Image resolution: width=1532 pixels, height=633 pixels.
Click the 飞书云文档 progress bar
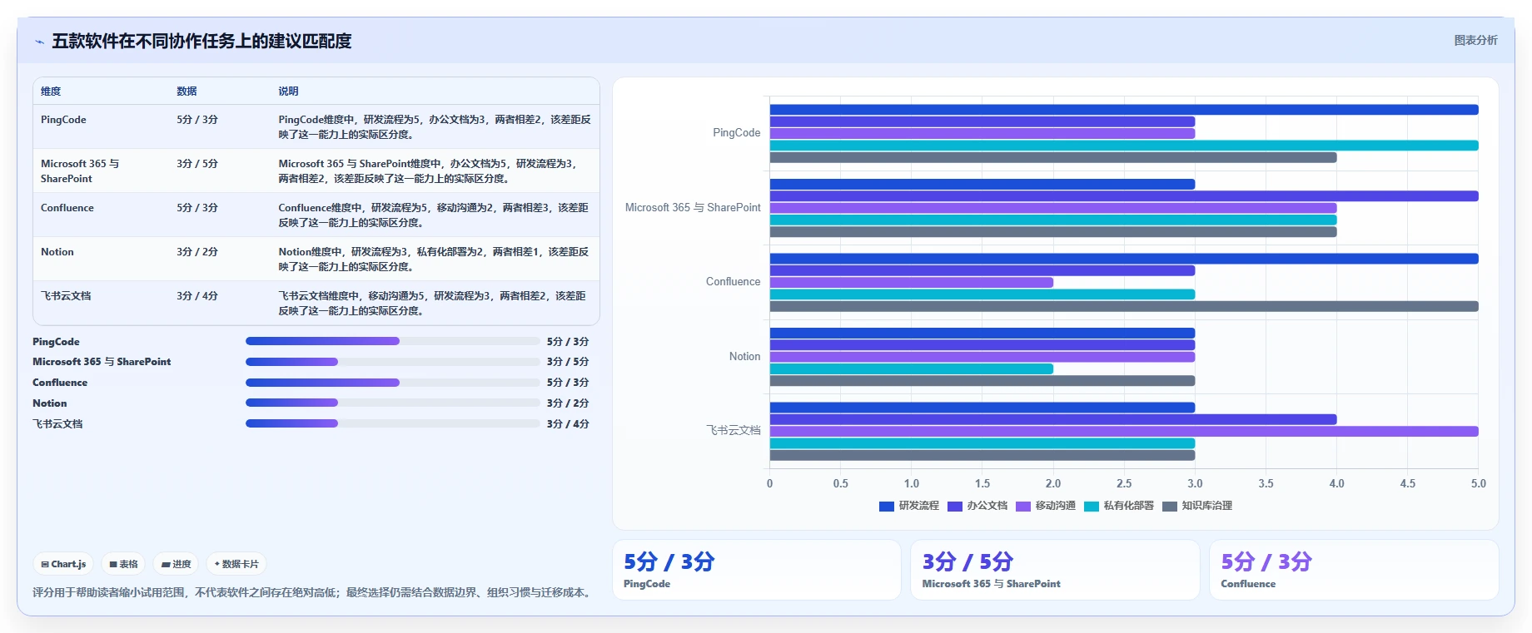coord(392,423)
